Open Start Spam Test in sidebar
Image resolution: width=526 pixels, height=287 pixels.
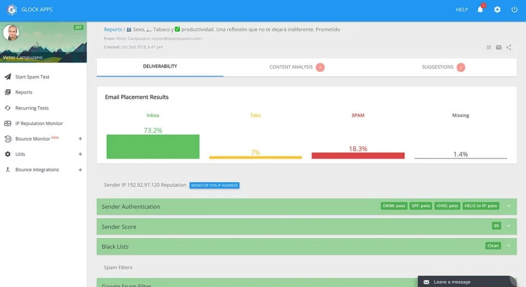coord(32,76)
